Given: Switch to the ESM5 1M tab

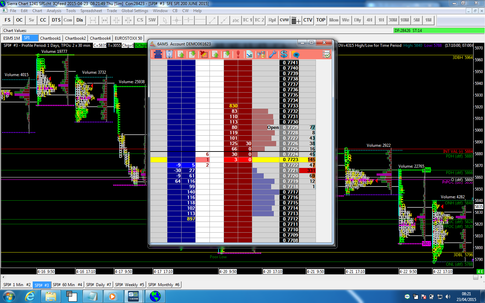Looking at the screenshot, I should [x=12, y=38].
